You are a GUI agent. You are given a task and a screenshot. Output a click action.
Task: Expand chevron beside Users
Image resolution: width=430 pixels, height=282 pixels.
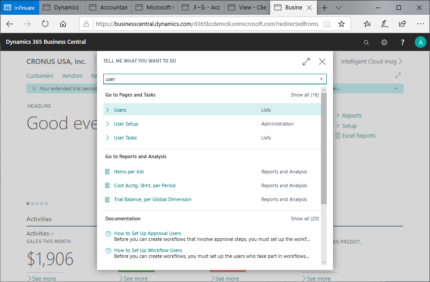pos(107,110)
